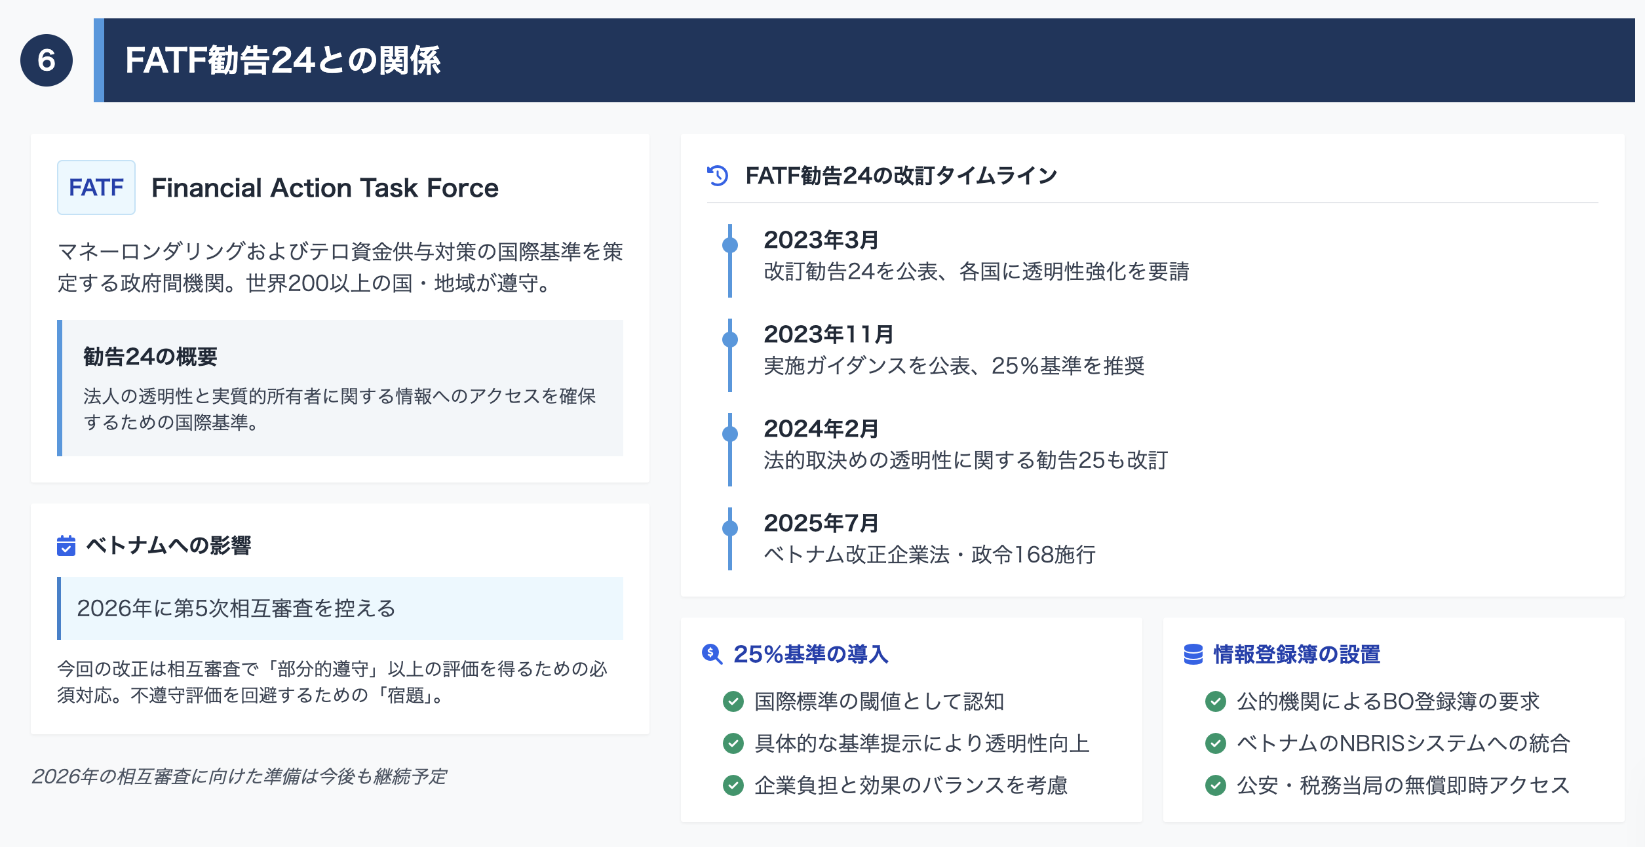Click the 勧告24の概要 heading
The image size is (1645, 847).
(x=150, y=357)
